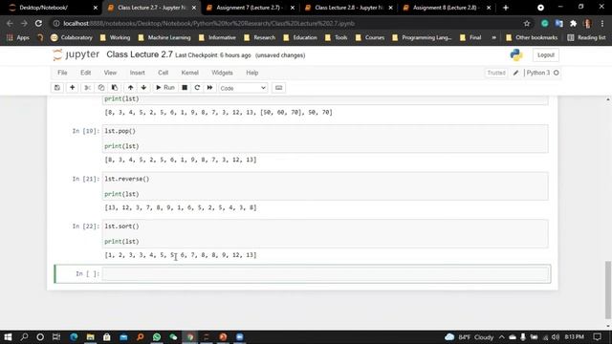Viewport: 612px width, 344px height.
Task: Open the Research bookmarks folder
Action: [259, 38]
